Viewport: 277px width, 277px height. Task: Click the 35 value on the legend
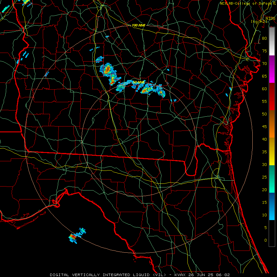[x=264, y=152]
